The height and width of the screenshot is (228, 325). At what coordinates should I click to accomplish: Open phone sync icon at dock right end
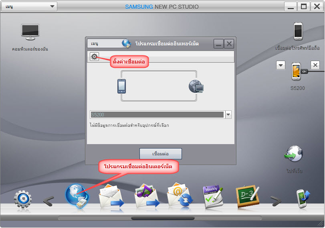click(303, 198)
